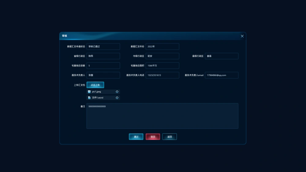Open the 市级行政区 field showing 延安

[162, 56]
